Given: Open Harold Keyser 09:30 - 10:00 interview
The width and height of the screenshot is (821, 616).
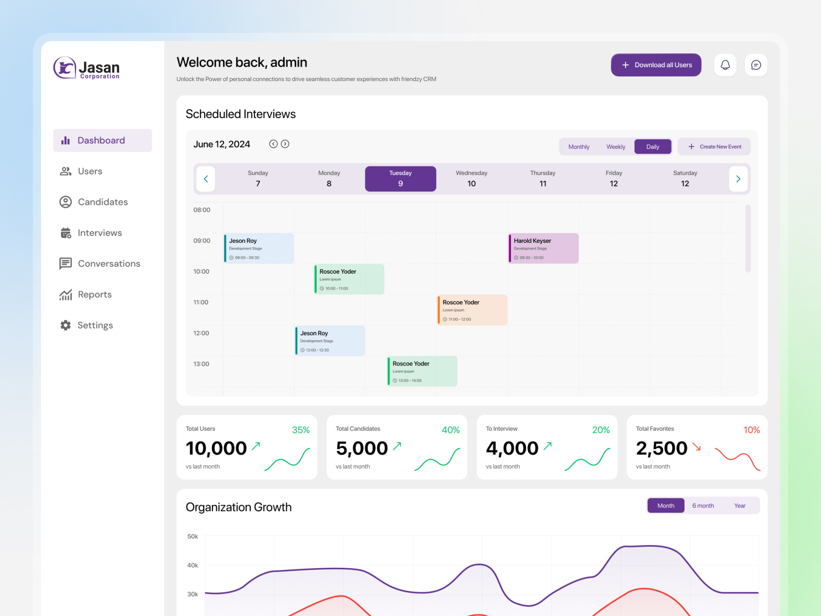Looking at the screenshot, I should 543,248.
